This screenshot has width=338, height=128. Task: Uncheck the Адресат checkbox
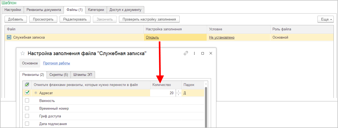click(x=27, y=93)
